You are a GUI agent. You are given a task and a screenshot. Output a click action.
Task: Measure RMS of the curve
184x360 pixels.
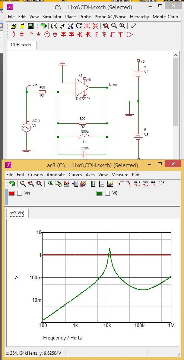click(x=137, y=184)
